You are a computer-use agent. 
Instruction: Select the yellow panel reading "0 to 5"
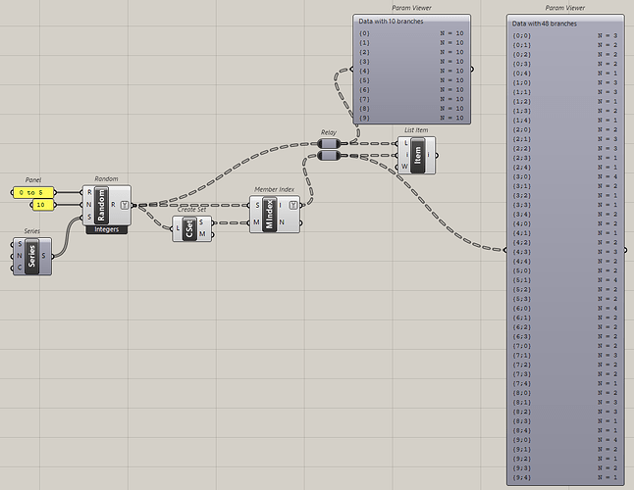coord(33,192)
